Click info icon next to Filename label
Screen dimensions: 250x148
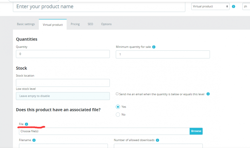[34, 140]
